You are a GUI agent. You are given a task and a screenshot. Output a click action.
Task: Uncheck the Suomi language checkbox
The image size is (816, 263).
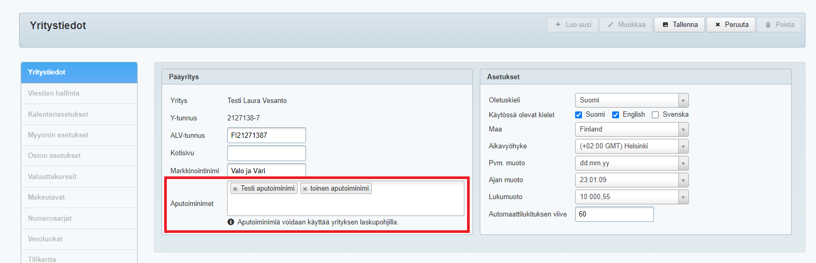pos(579,115)
